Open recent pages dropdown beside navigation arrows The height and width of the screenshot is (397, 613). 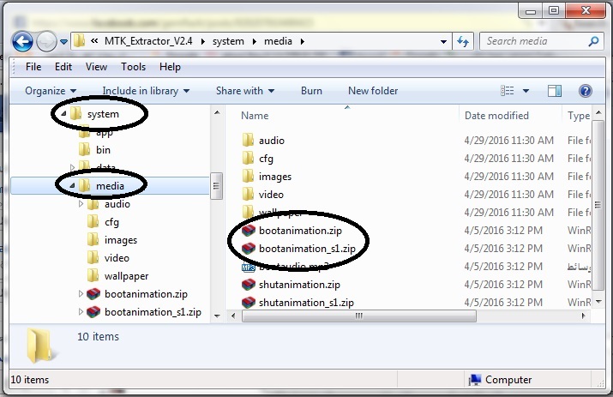63,41
